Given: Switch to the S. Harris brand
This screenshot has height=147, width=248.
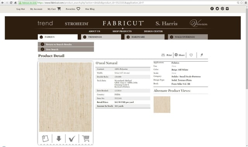Looking at the screenshot, I should (x=167, y=24).
